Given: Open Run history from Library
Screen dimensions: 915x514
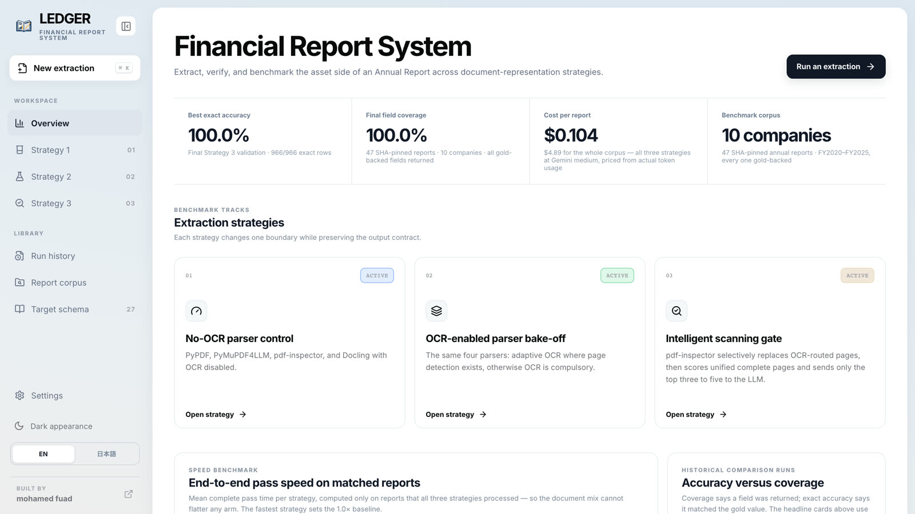Looking at the screenshot, I should (x=75, y=256).
